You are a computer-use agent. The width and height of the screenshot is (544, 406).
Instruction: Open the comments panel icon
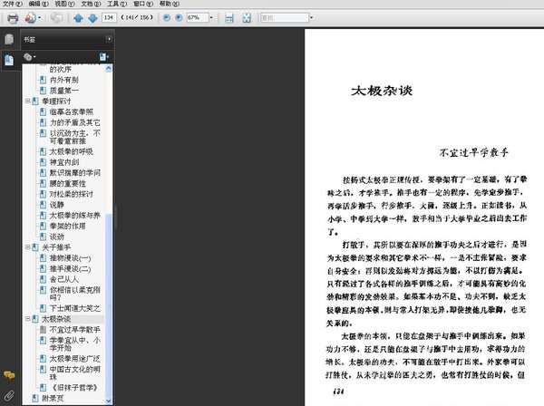tap(9, 375)
